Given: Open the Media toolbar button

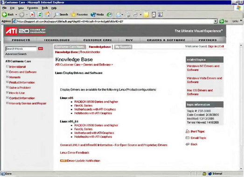Looking at the screenshot, I should (97, 14).
